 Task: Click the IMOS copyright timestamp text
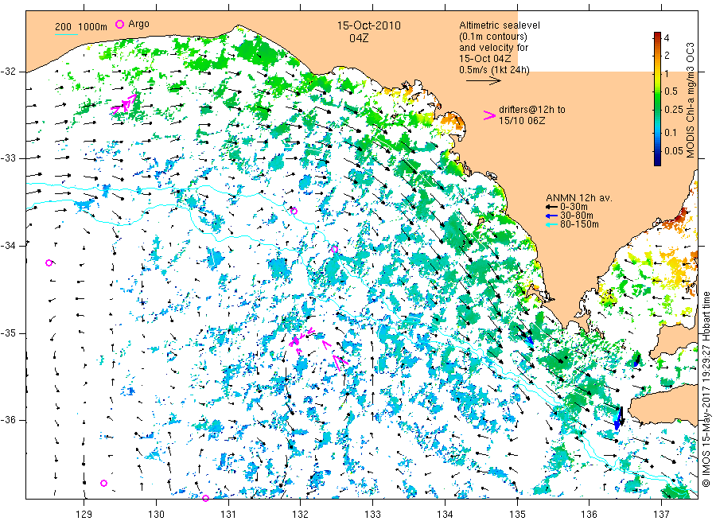click(x=706, y=390)
